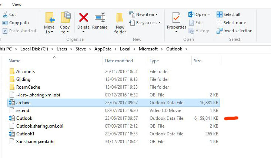Navigate to Steve breadcrumb
The image size is (271, 158).
(x=81, y=49)
